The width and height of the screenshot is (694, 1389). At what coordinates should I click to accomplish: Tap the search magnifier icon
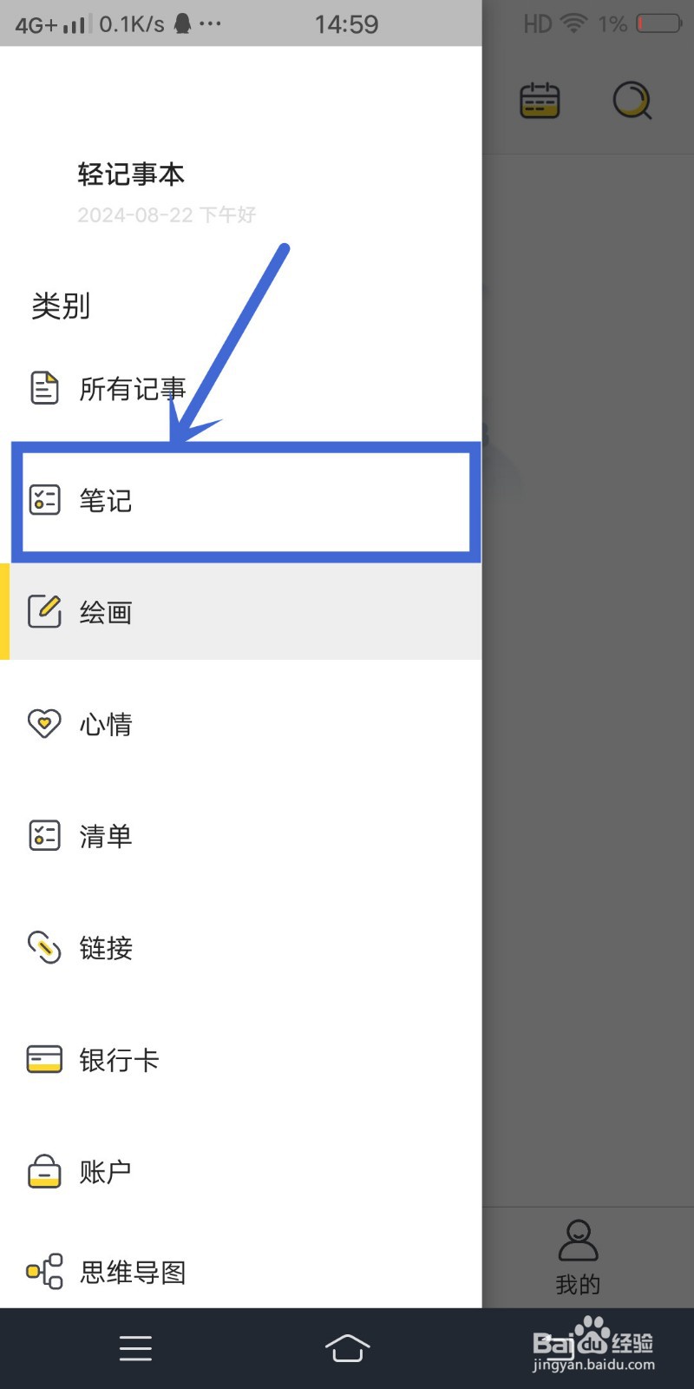pyautogui.click(x=632, y=101)
